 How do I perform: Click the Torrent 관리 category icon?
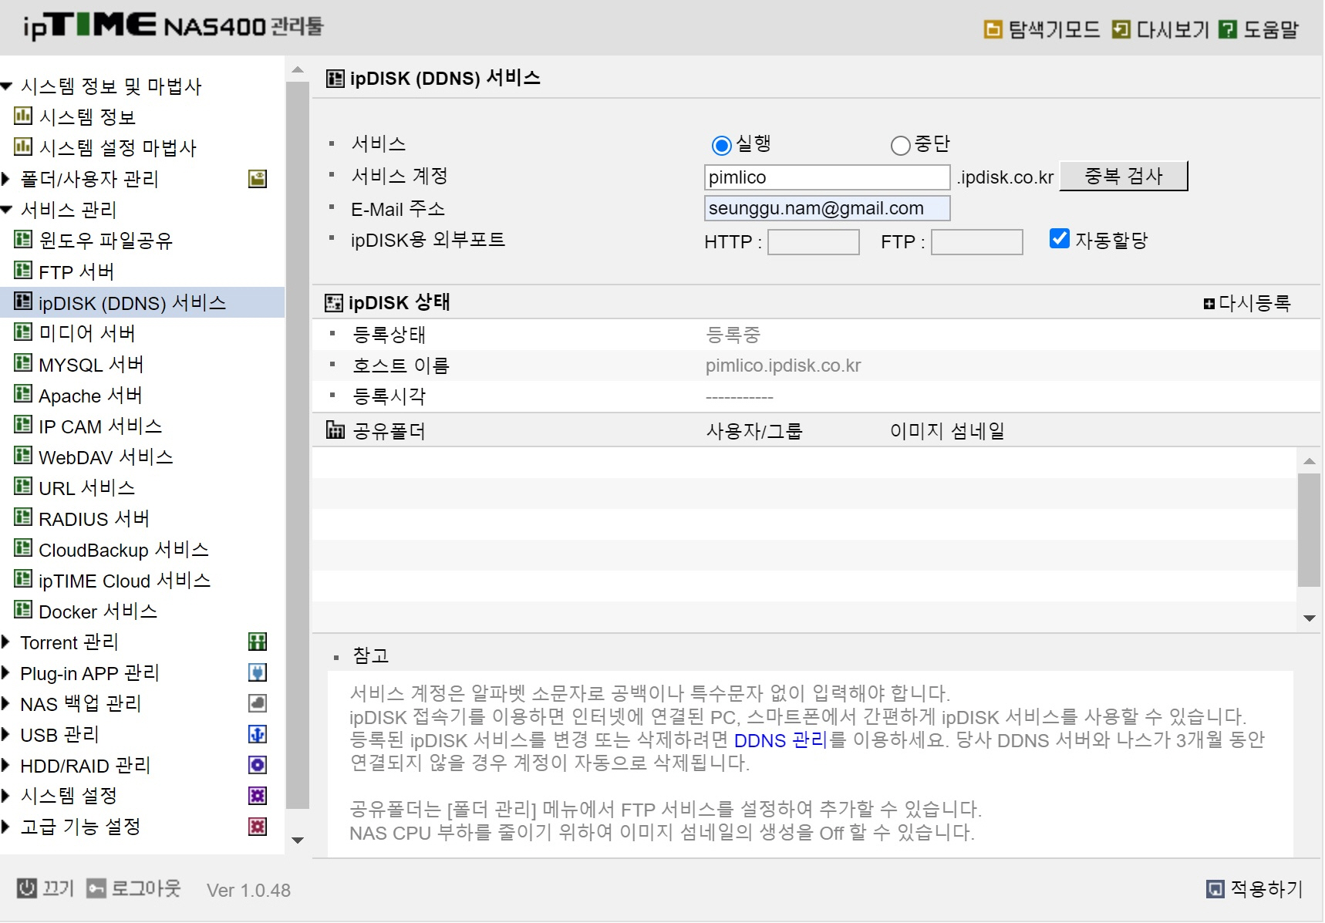[x=258, y=642]
